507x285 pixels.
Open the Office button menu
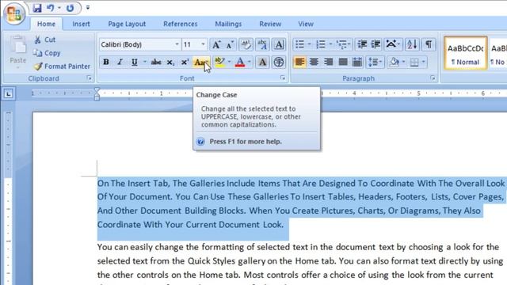[x=14, y=14]
